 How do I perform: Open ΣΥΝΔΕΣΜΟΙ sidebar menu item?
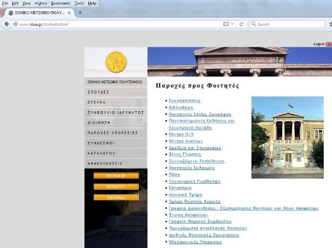tap(116, 143)
